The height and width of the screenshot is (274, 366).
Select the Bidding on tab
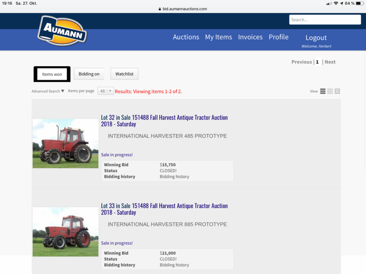(x=89, y=74)
